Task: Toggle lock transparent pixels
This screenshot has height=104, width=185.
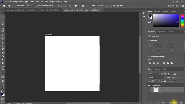Action: [x=153, y=81]
